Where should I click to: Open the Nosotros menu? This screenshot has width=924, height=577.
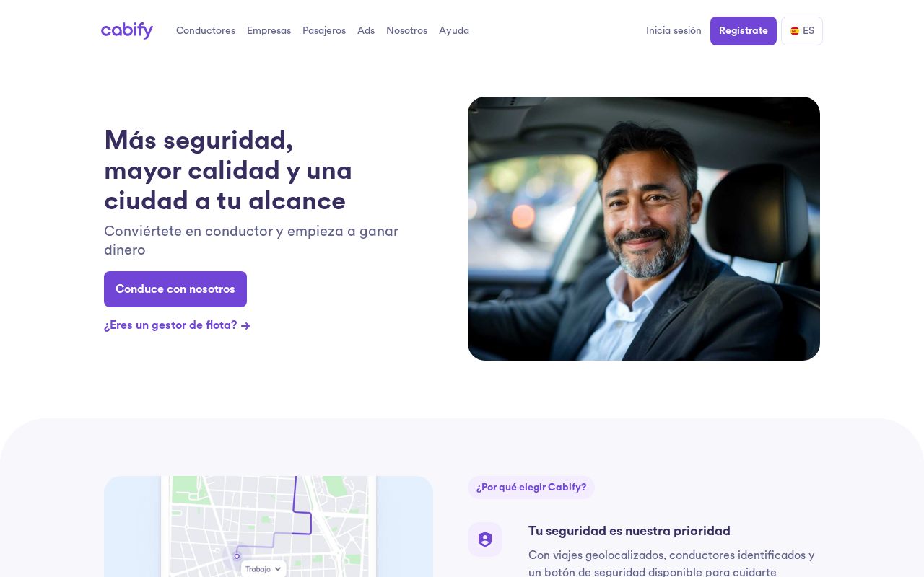(x=406, y=31)
